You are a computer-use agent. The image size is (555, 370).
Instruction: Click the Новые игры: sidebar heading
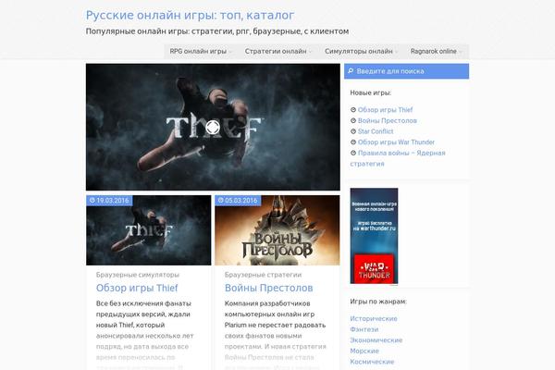point(371,92)
